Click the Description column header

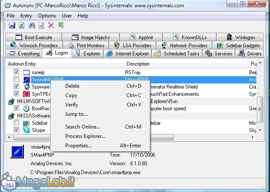click(x=186, y=64)
